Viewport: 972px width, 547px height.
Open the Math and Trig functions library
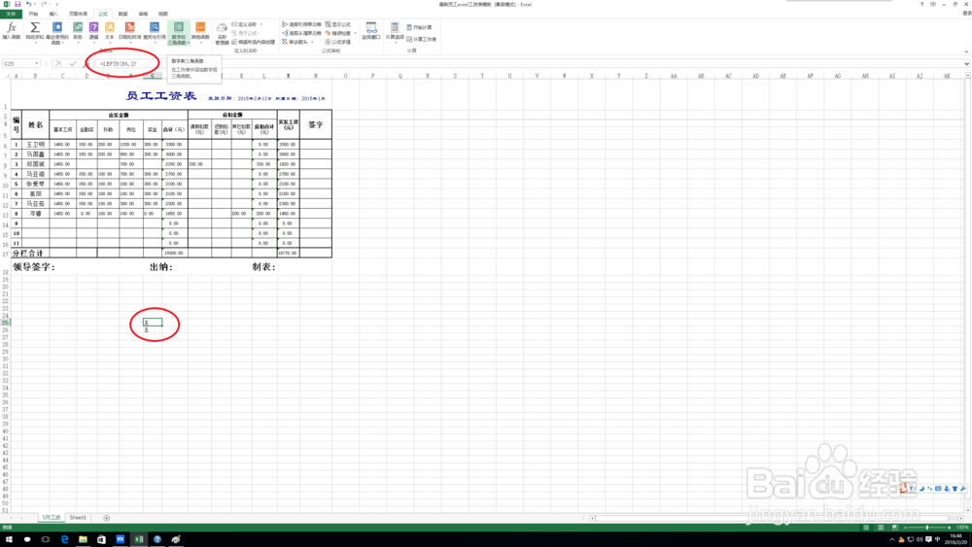point(179,33)
